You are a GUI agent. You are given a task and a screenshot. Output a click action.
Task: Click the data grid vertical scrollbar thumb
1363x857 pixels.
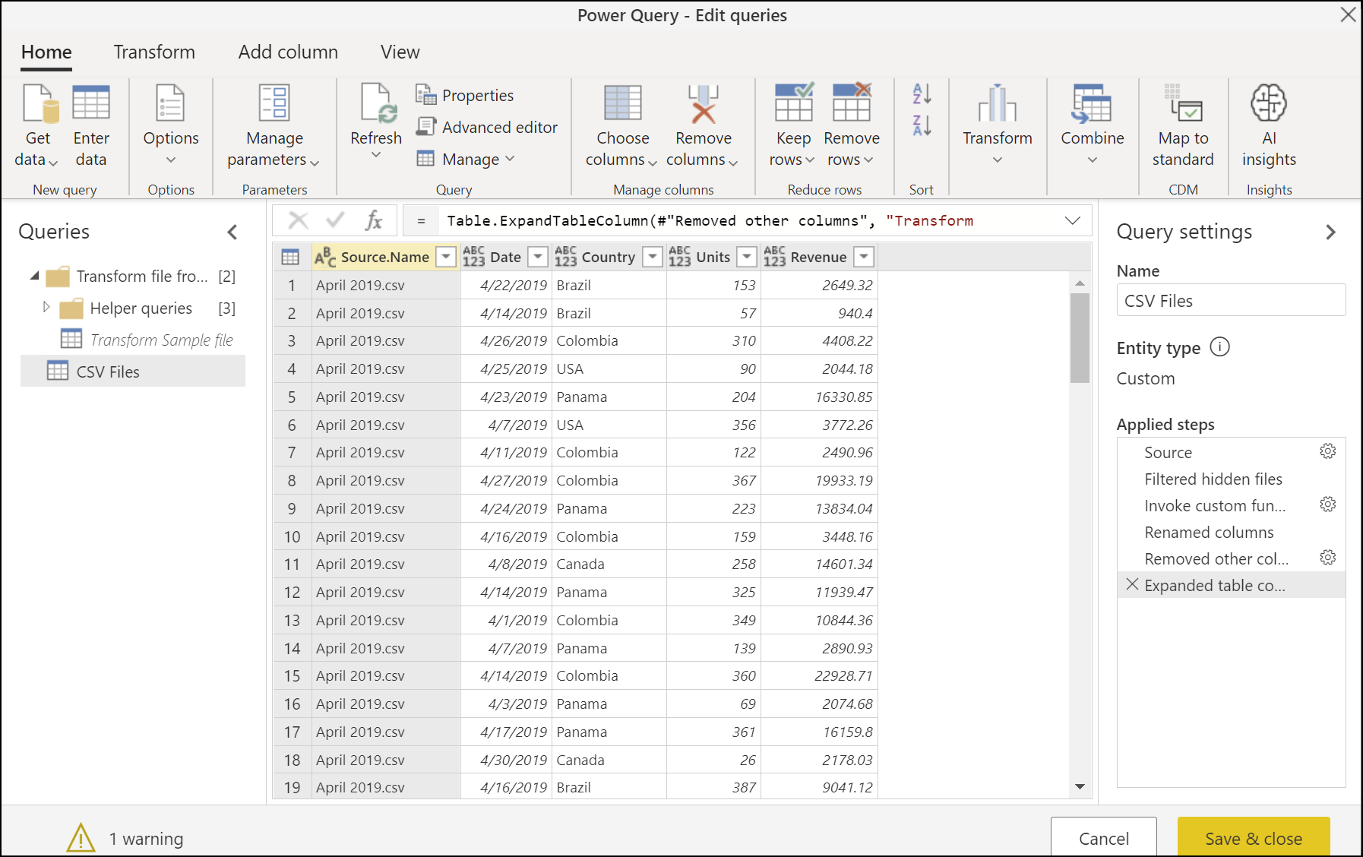pos(1080,337)
